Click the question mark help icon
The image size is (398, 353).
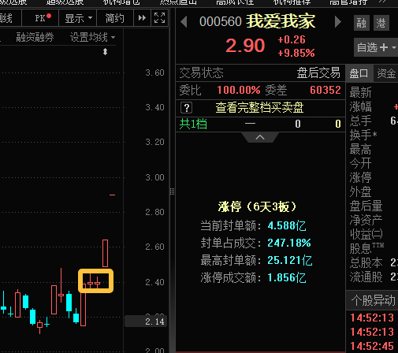click(x=187, y=107)
